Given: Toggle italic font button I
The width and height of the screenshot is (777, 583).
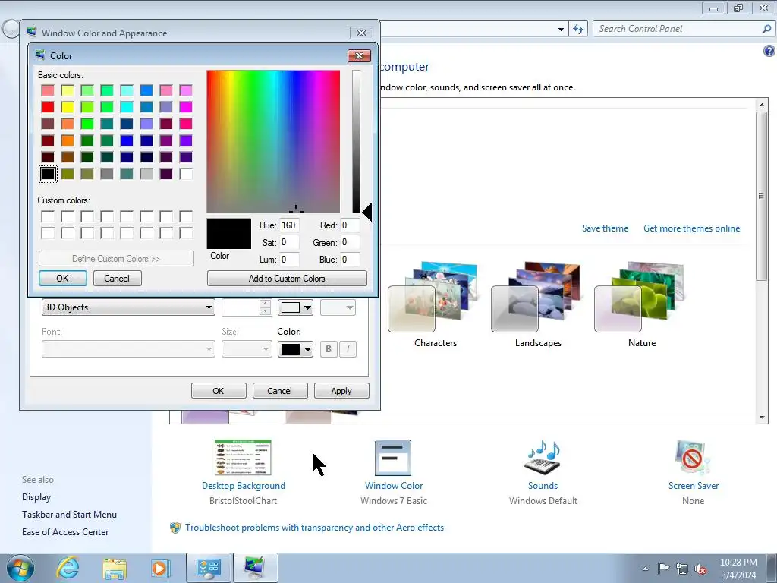Looking at the screenshot, I should pyautogui.click(x=348, y=349).
